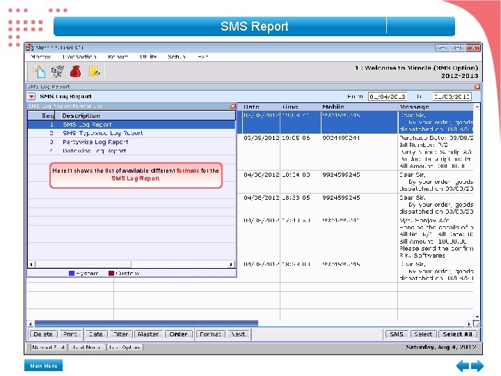Image resolution: width=501 pixels, height=376 pixels.
Task: Click the Format button
Action: point(210,334)
